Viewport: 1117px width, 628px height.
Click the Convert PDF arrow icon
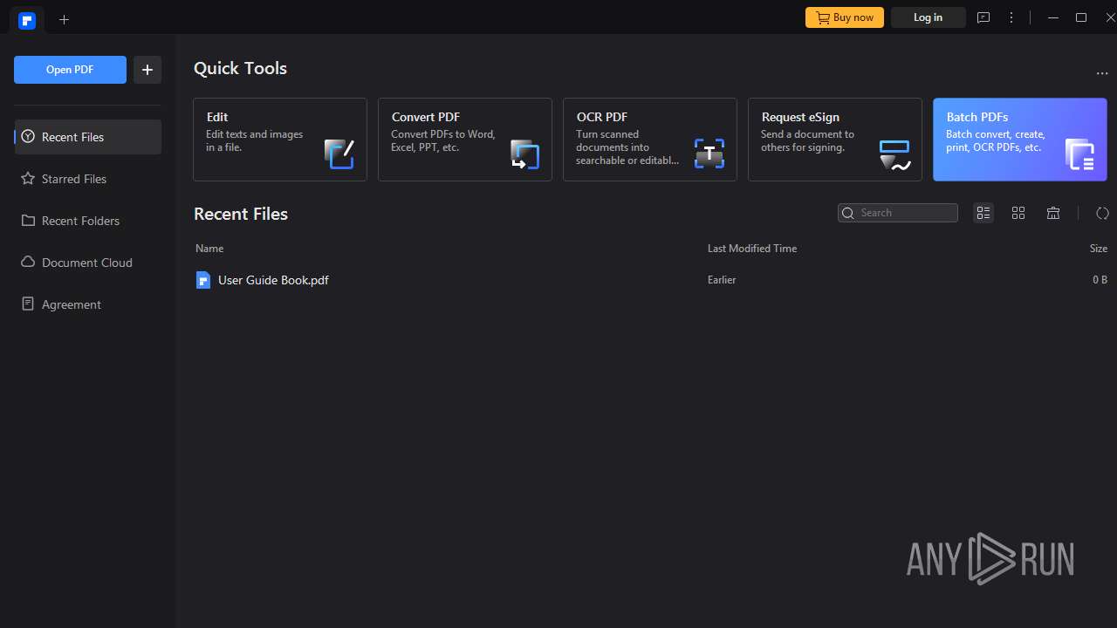coord(524,154)
